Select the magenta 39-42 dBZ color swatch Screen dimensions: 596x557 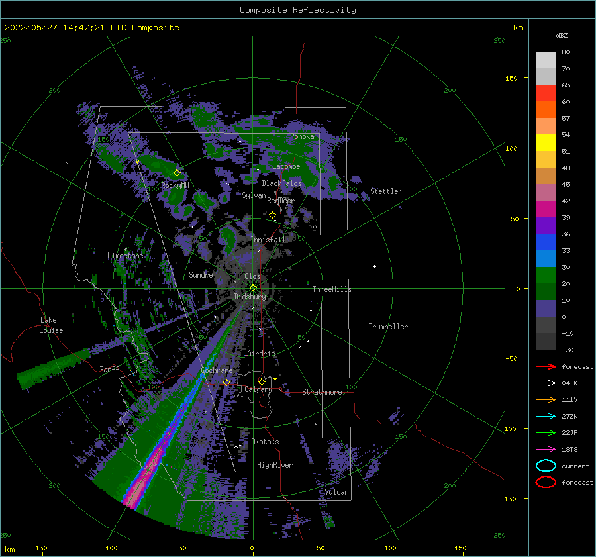(546, 209)
